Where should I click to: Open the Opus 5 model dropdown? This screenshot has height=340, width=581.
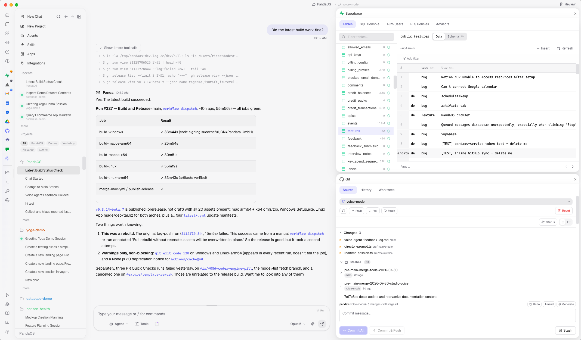[298, 324]
